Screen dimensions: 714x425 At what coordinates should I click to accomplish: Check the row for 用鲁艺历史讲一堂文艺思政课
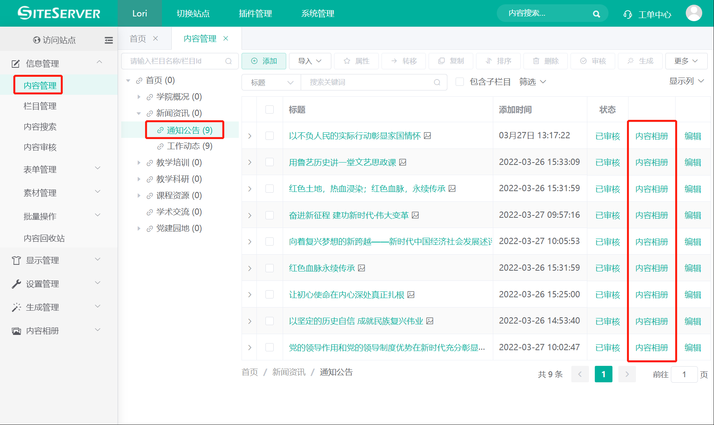[x=269, y=162]
